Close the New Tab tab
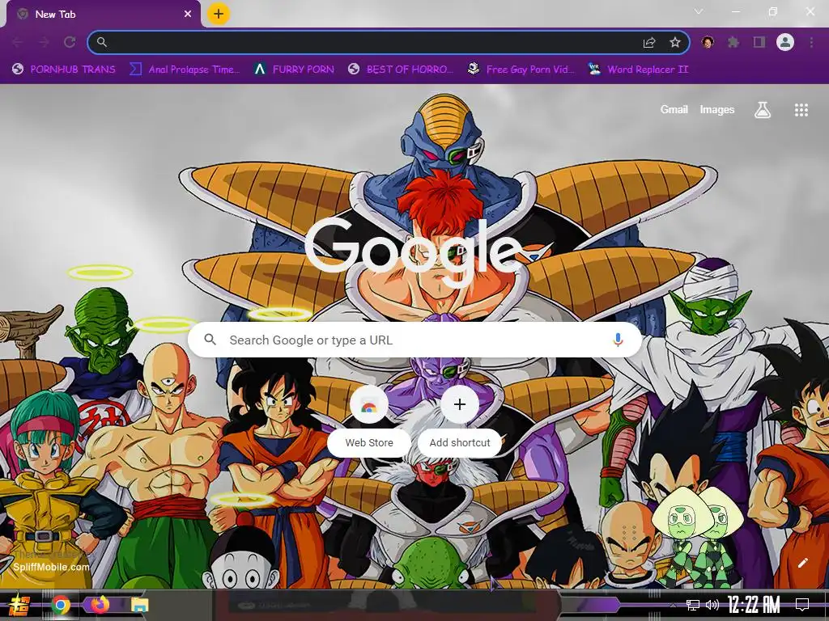Image resolution: width=829 pixels, height=621 pixels. tap(188, 15)
